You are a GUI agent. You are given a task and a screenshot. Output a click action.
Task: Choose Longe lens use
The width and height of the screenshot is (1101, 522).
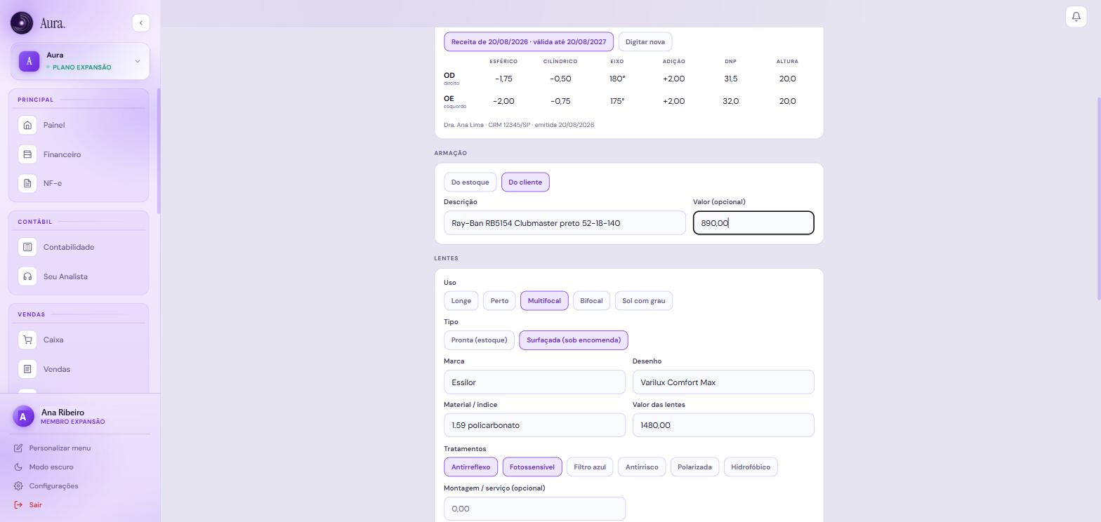coord(461,301)
